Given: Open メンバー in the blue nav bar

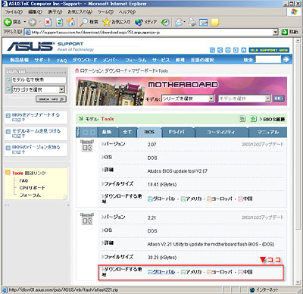Looking at the screenshot, I should pyautogui.click(x=111, y=60).
